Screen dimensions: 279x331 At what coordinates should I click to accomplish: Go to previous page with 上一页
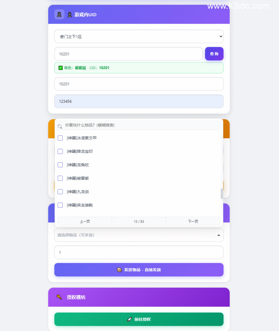tap(85, 221)
